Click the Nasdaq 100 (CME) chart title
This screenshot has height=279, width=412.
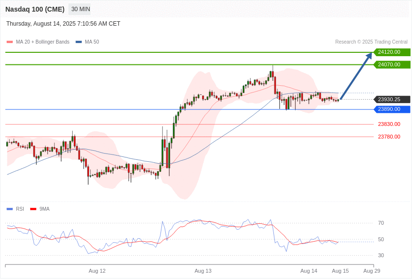pos(35,9)
